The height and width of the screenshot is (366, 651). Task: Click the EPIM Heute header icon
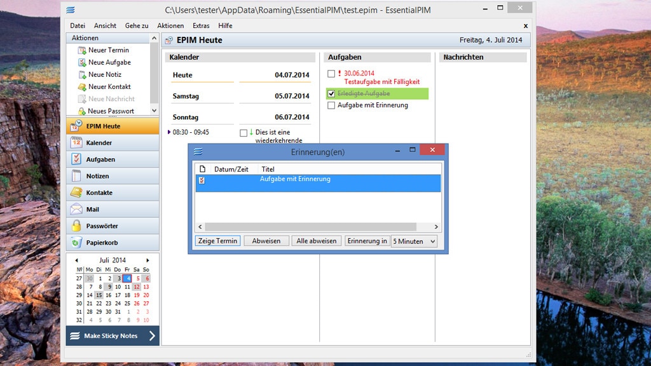pyautogui.click(x=169, y=40)
